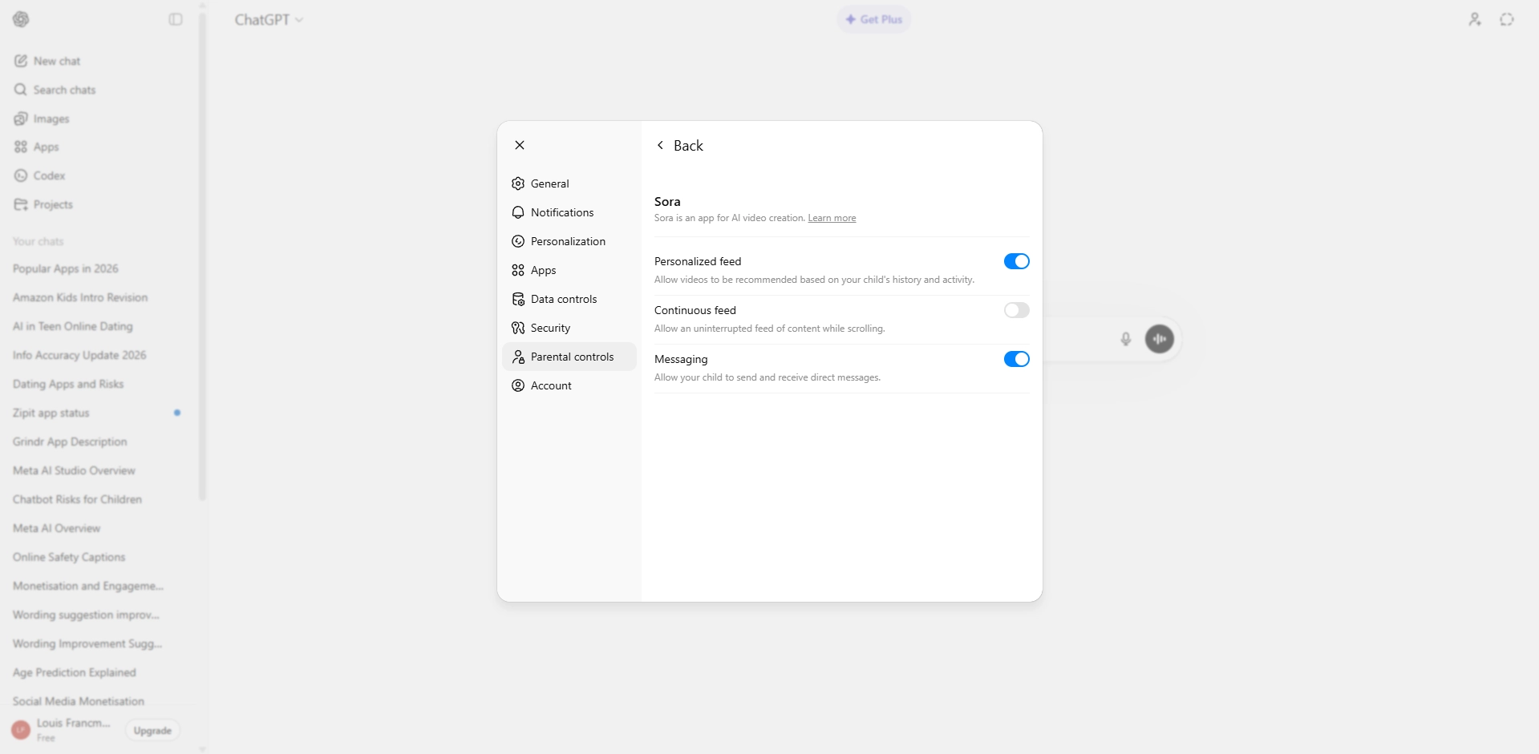Go back using the Back chevron

[661, 145]
